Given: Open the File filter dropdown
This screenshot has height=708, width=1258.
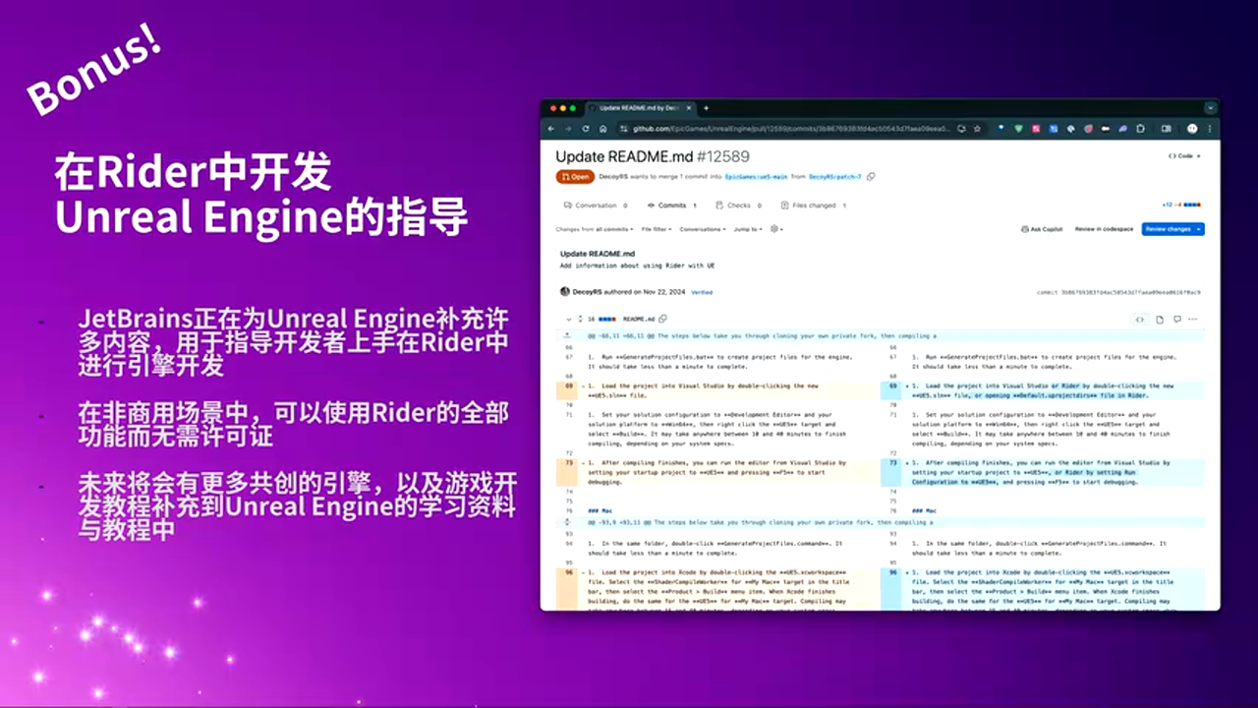Looking at the screenshot, I should tap(657, 229).
